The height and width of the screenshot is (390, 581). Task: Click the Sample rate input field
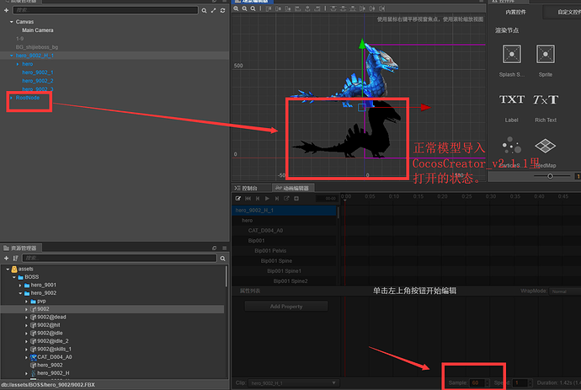[477, 383]
